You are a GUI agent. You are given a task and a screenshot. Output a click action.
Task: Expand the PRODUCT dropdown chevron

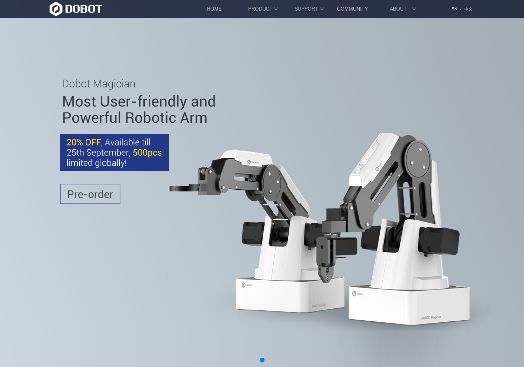point(277,9)
